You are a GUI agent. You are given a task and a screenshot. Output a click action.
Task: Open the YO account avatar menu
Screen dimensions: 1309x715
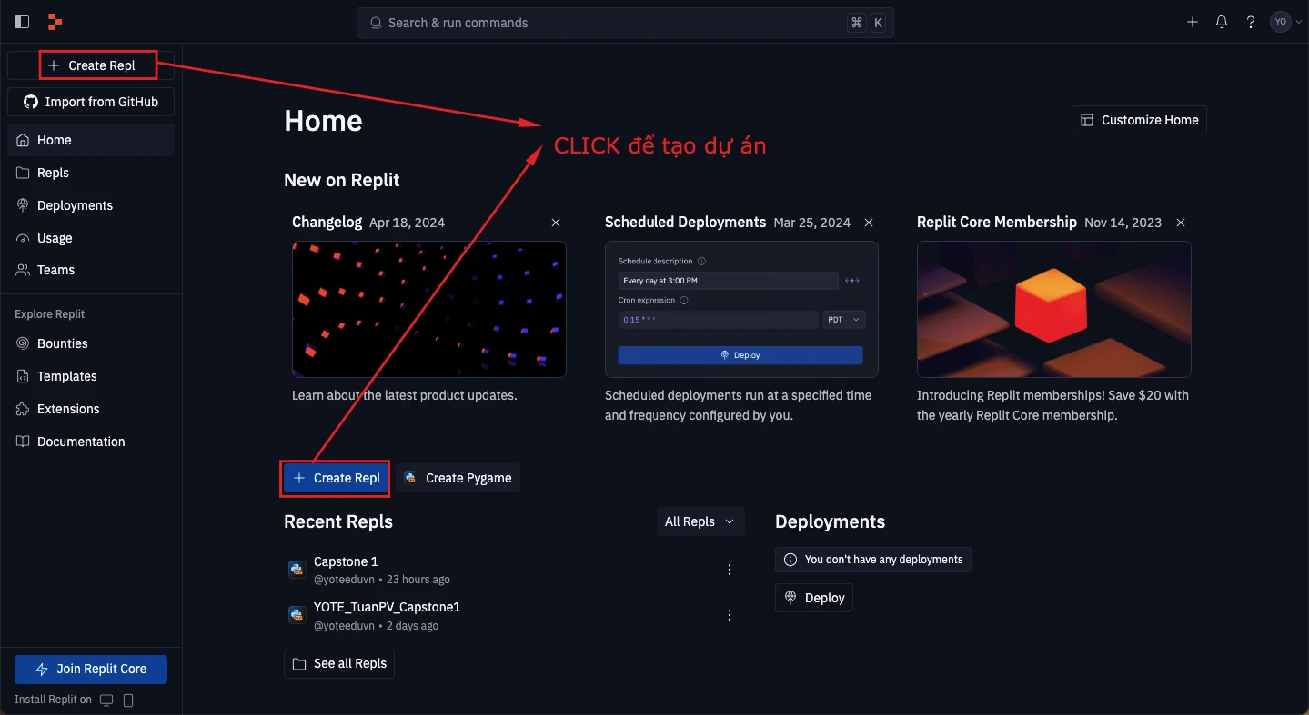click(1281, 22)
